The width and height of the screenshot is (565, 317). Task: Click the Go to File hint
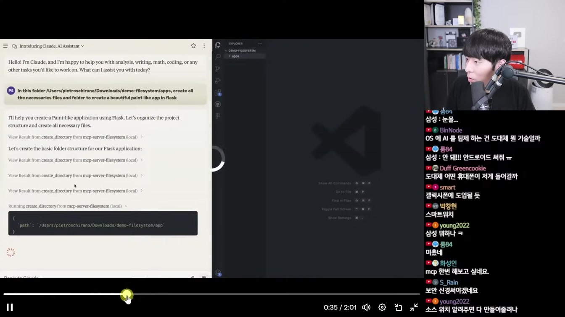(x=350, y=192)
